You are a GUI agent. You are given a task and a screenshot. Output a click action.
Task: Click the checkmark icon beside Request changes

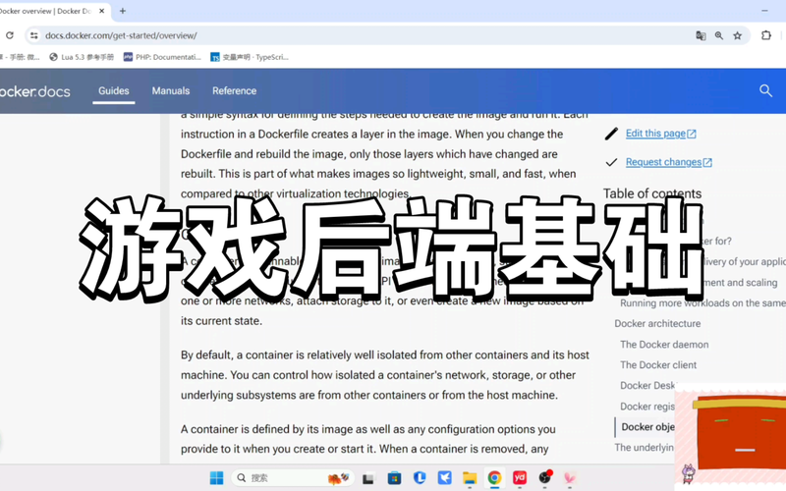pyautogui.click(x=611, y=162)
